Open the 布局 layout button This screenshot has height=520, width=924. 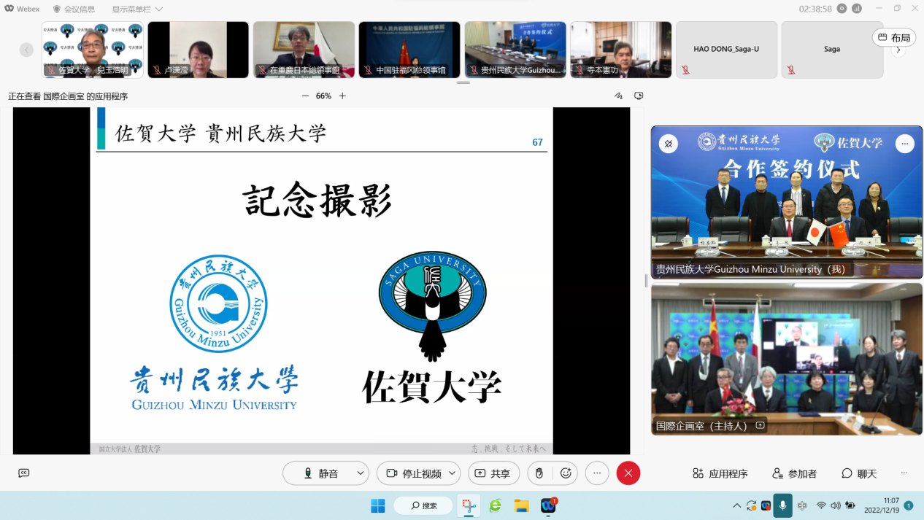pyautogui.click(x=894, y=37)
